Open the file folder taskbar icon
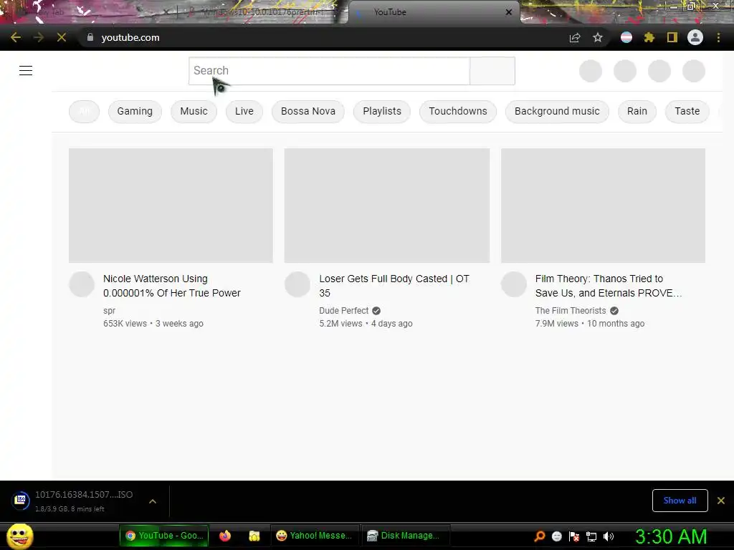 [x=254, y=536]
